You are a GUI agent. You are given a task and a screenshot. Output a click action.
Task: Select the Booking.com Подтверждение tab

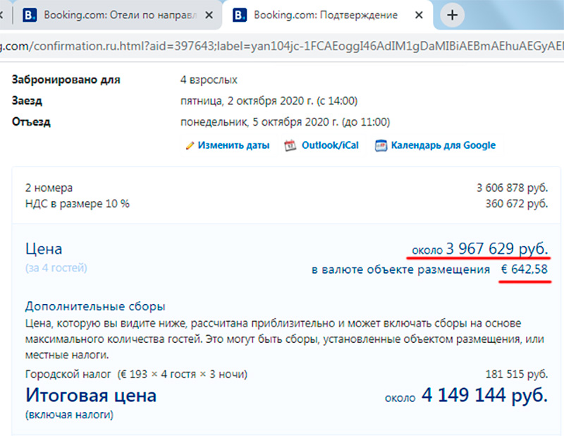coord(324,15)
